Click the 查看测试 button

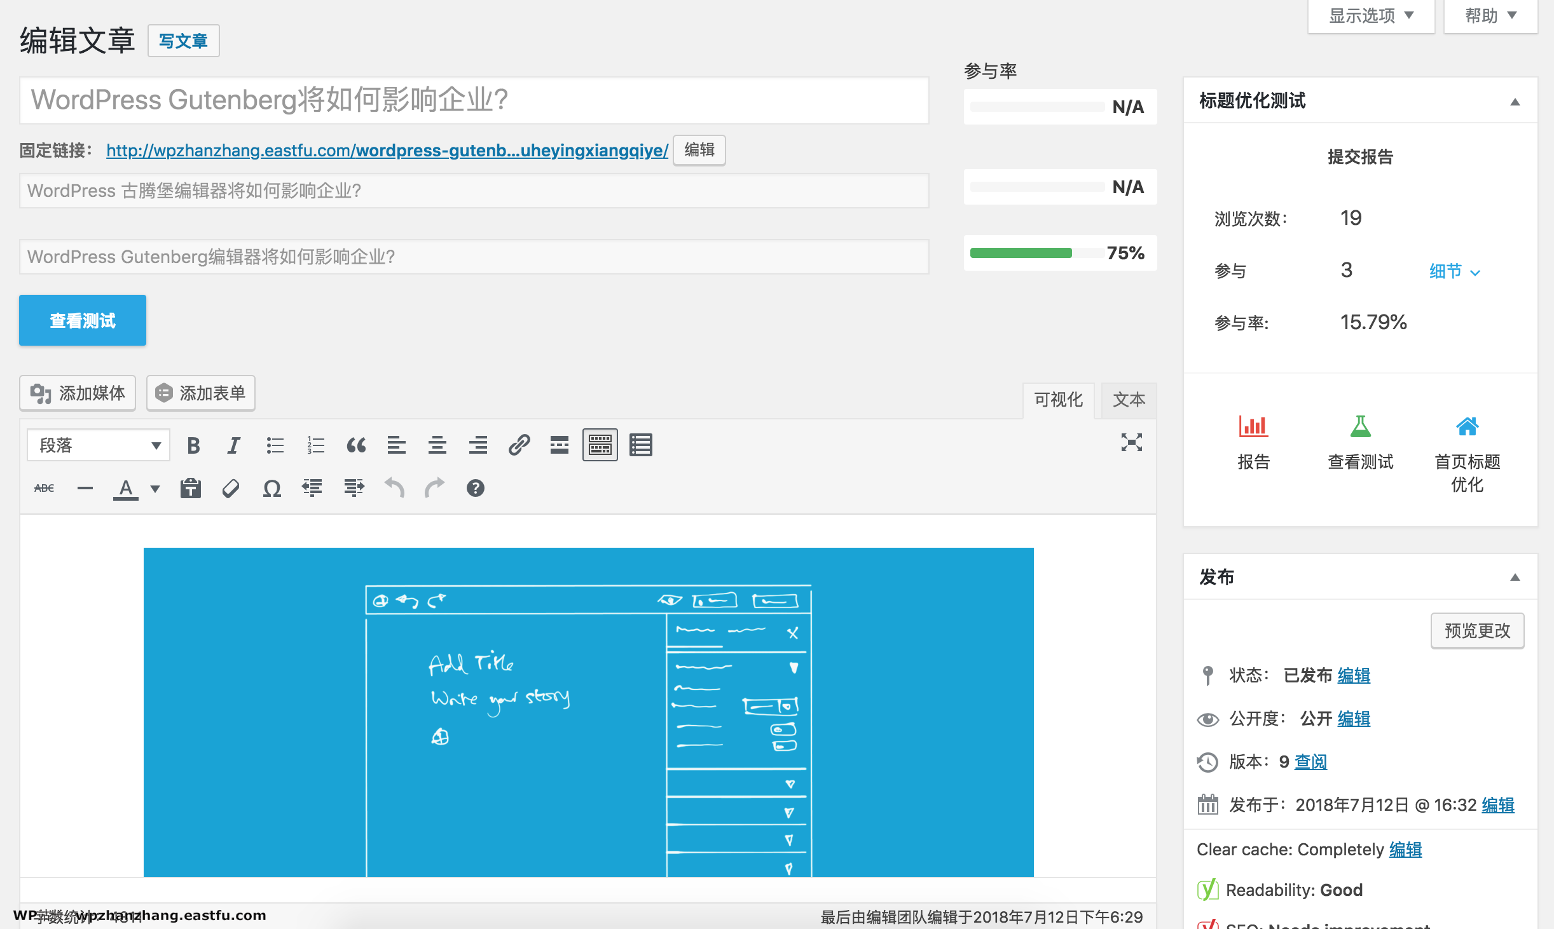point(82,320)
